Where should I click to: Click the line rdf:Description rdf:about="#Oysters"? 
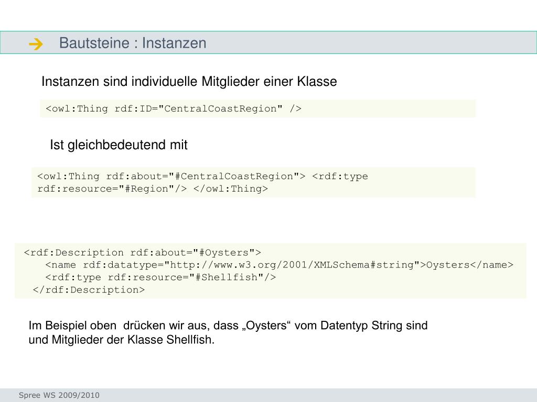143,253
